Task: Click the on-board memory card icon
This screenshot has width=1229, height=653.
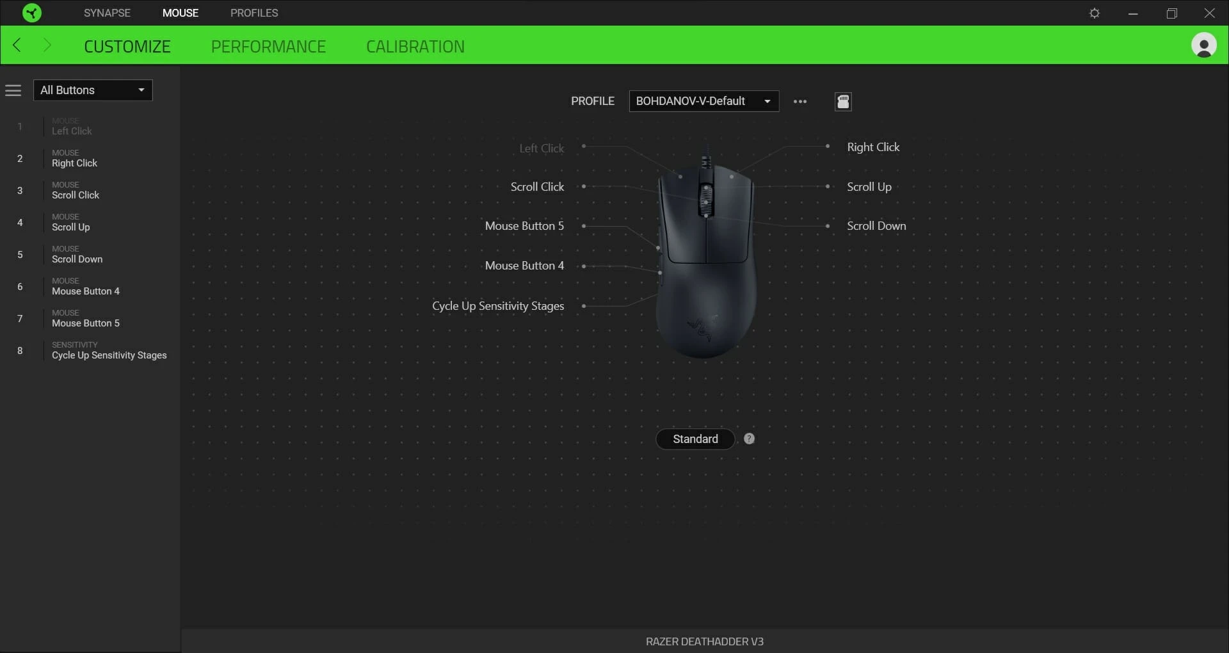Action: click(x=843, y=101)
